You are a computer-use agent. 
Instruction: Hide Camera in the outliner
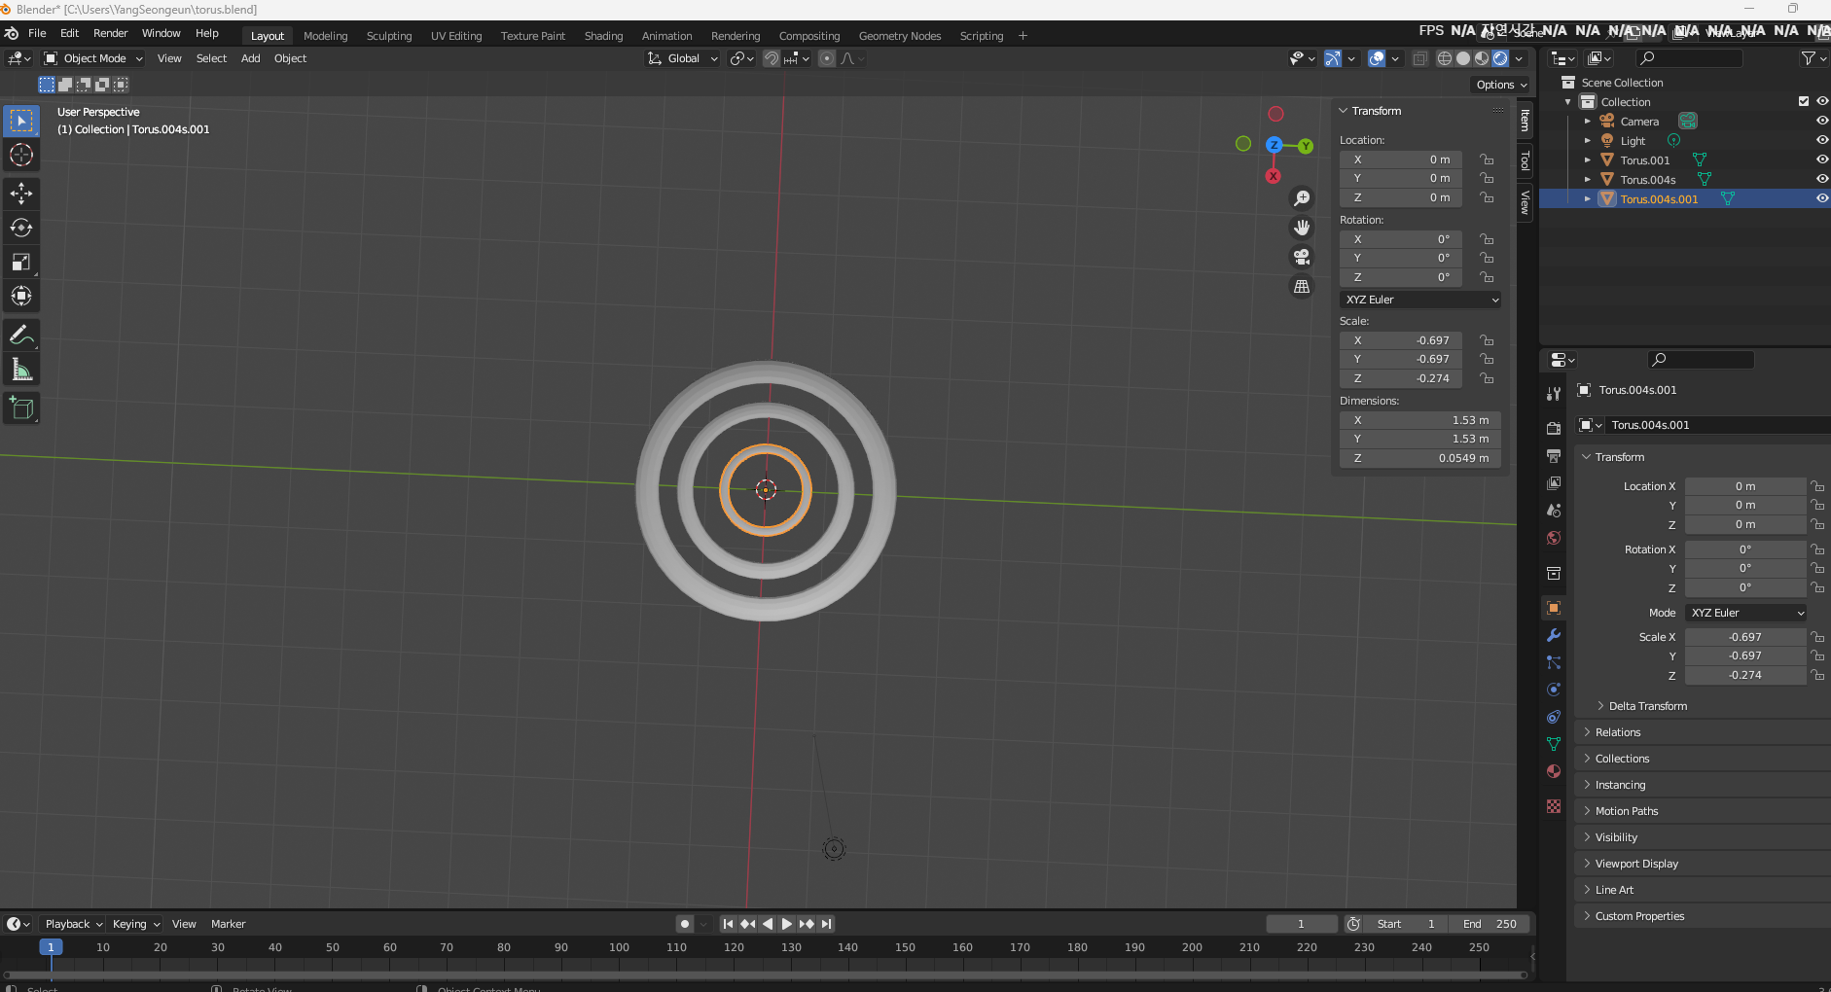1822,121
